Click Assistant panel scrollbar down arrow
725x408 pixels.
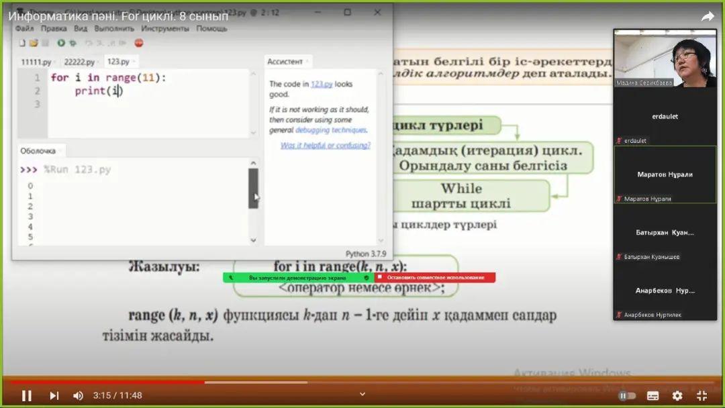coord(381,240)
